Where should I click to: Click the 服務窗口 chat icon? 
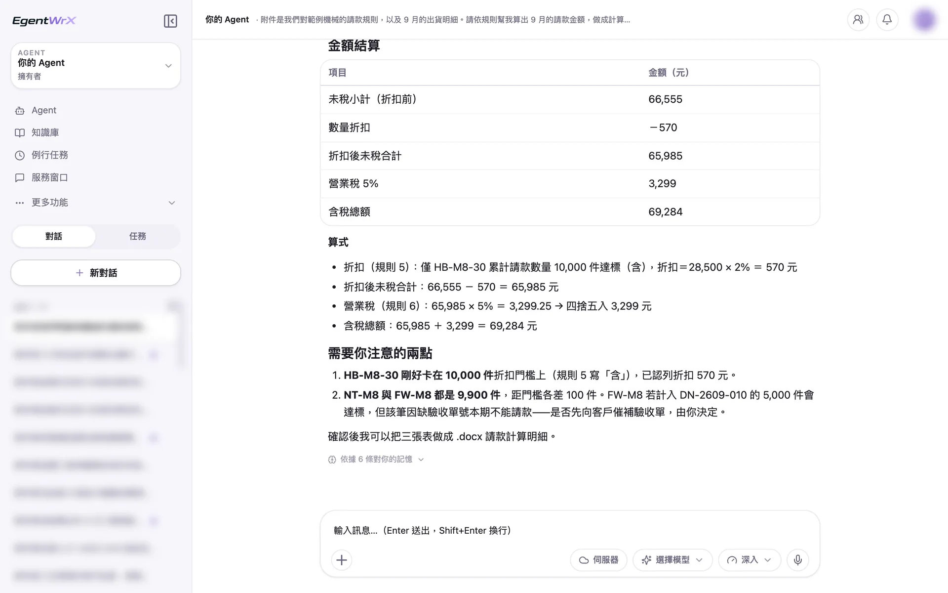click(x=20, y=177)
